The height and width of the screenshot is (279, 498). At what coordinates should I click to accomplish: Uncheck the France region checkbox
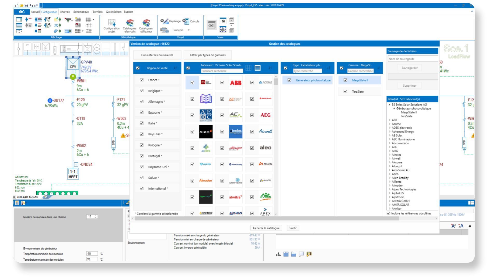pyautogui.click(x=141, y=80)
